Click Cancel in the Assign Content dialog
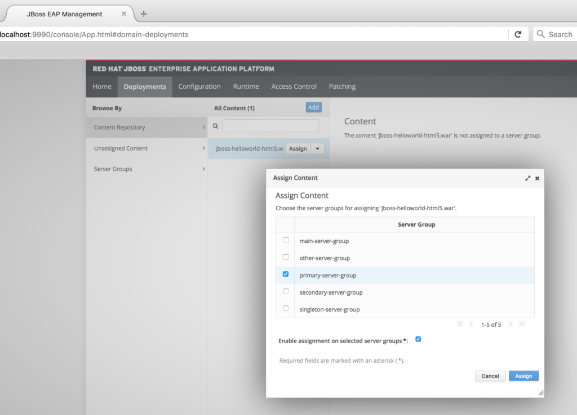577x415 pixels. (x=490, y=376)
